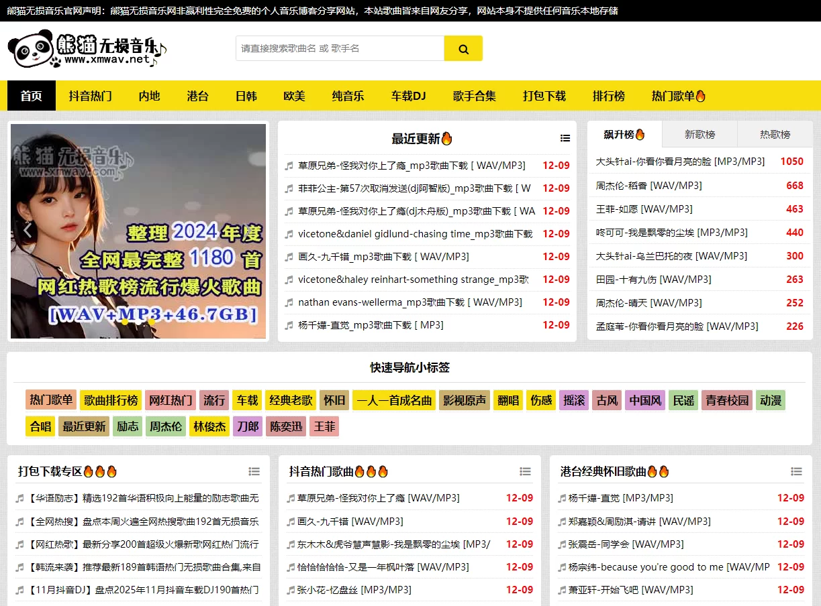Open the list icon beside 最近更新
The width and height of the screenshot is (821, 606).
click(565, 137)
